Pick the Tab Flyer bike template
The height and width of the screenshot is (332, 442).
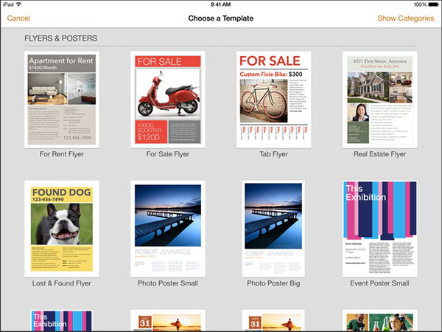[x=274, y=100]
